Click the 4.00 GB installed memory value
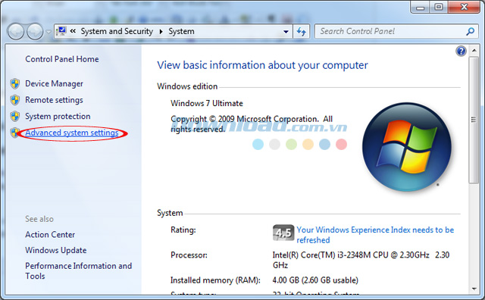The width and height of the screenshot is (485, 300). 315,280
